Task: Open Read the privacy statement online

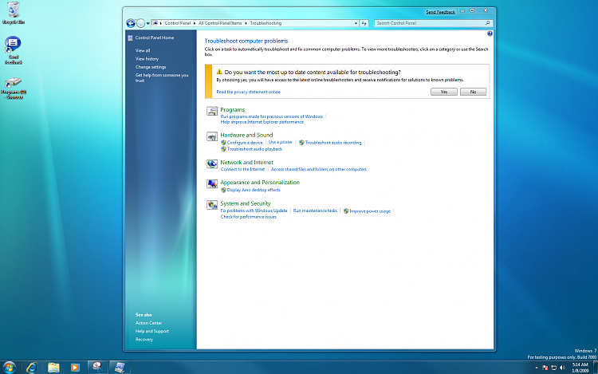Action: pos(248,92)
